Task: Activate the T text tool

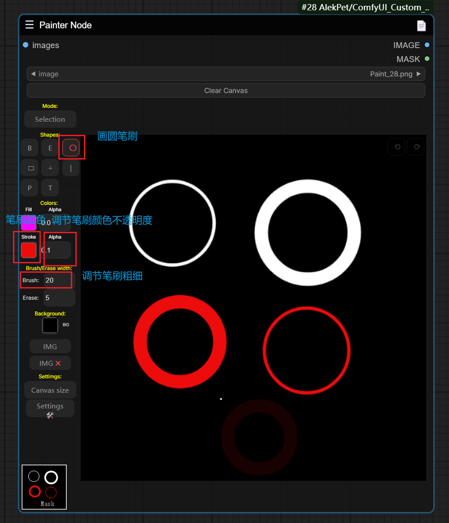Action: coord(50,188)
